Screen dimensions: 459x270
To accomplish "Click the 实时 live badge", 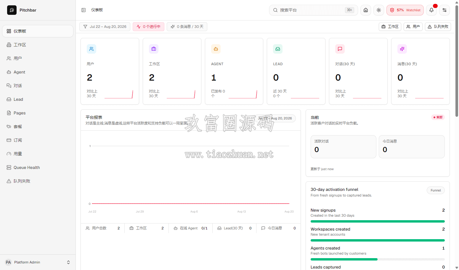I will tap(438, 117).
